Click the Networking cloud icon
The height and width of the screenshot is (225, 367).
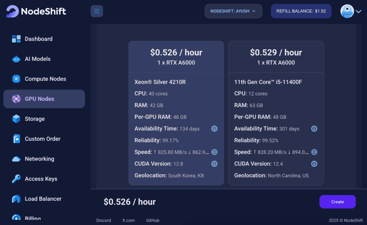click(x=16, y=159)
